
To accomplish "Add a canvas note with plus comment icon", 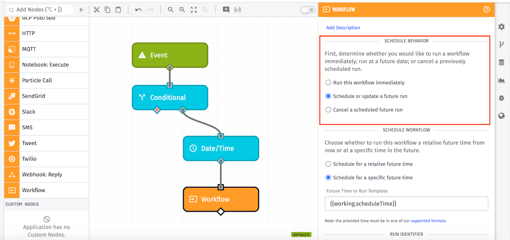I will [x=226, y=10].
